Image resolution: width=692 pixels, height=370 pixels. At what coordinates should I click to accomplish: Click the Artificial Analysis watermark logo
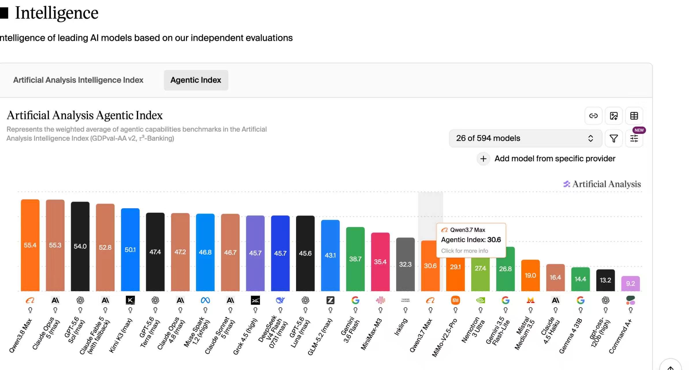tap(602, 184)
